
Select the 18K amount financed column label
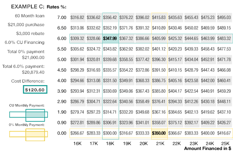coord(110,144)
